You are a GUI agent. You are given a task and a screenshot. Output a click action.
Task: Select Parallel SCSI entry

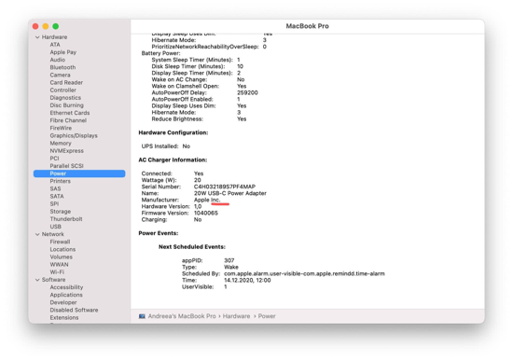point(67,166)
